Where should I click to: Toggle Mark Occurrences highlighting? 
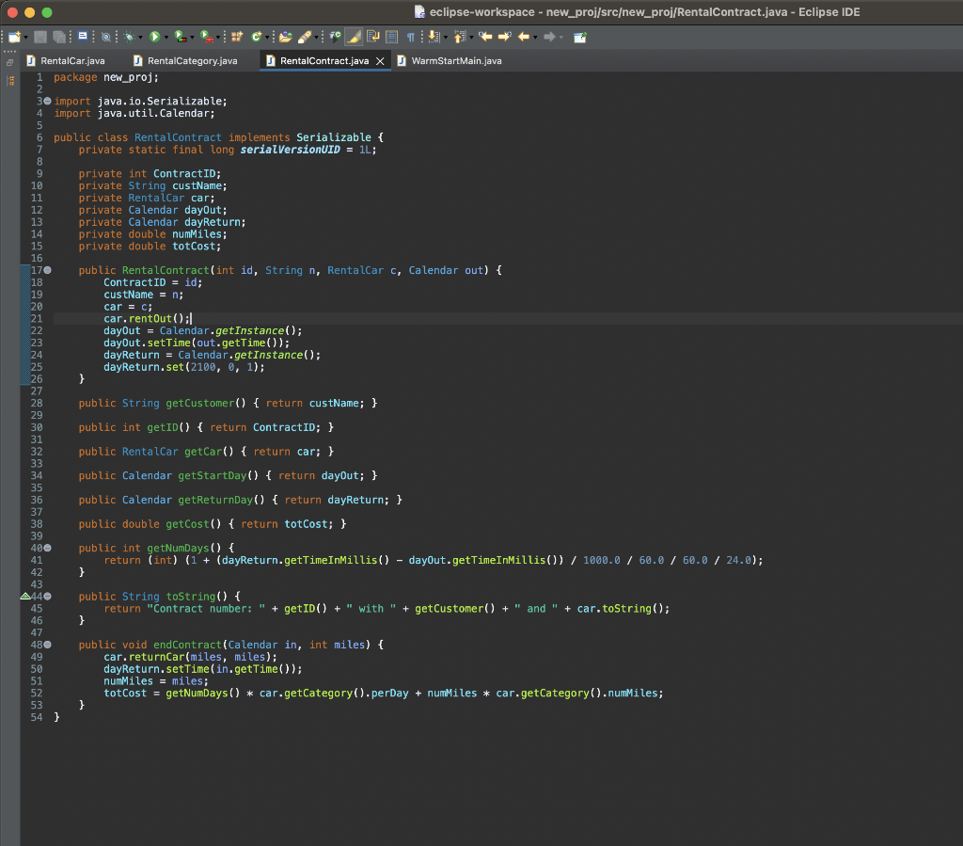click(353, 36)
